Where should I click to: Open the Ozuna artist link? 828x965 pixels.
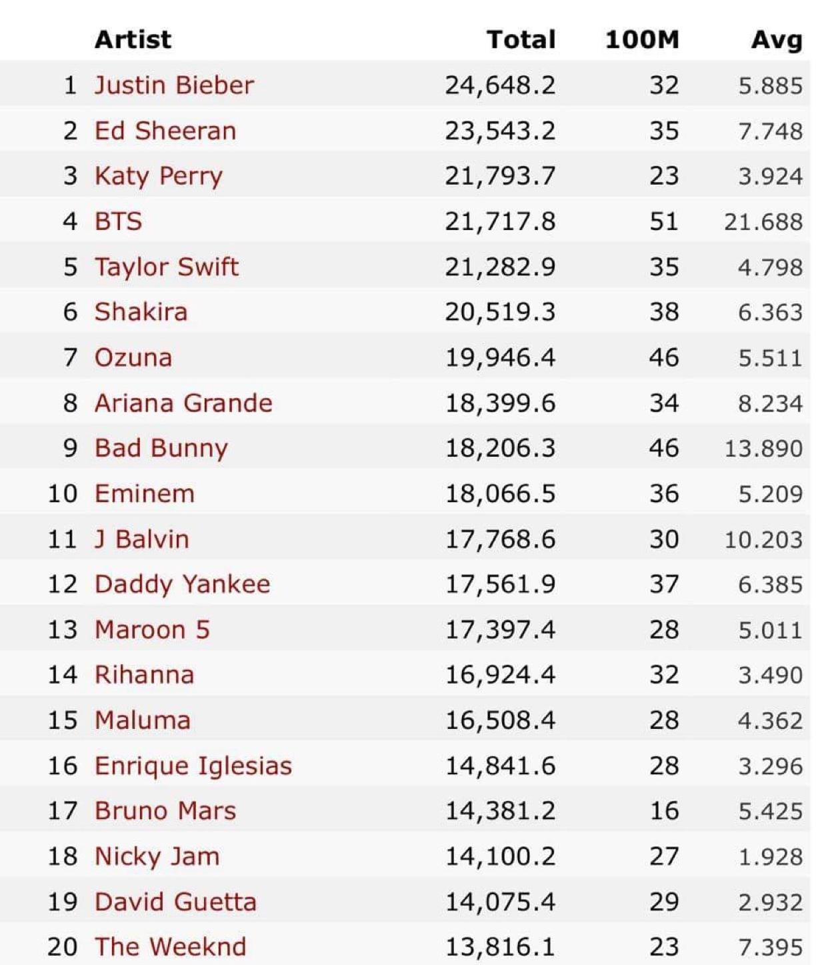click(x=133, y=357)
